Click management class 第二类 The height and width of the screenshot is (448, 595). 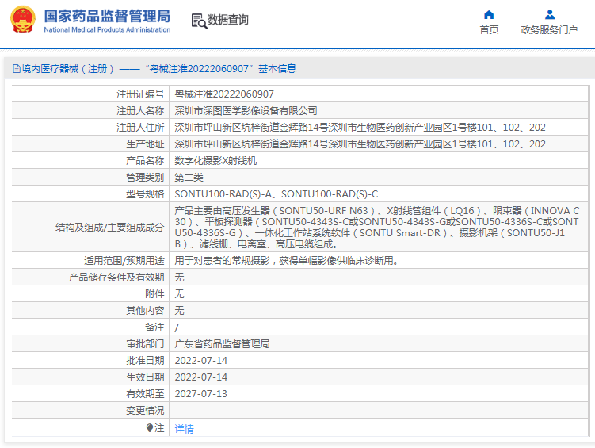click(x=189, y=178)
